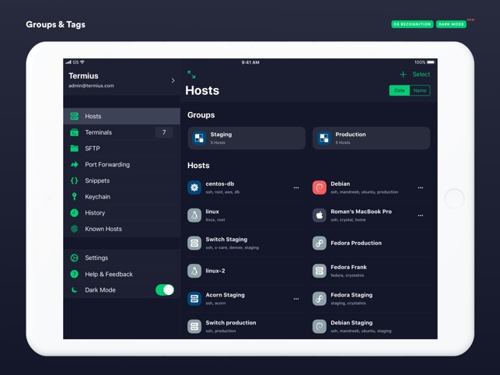Click the Terminals count badge 7
Image resolution: width=500 pixels, height=375 pixels.
tap(164, 132)
